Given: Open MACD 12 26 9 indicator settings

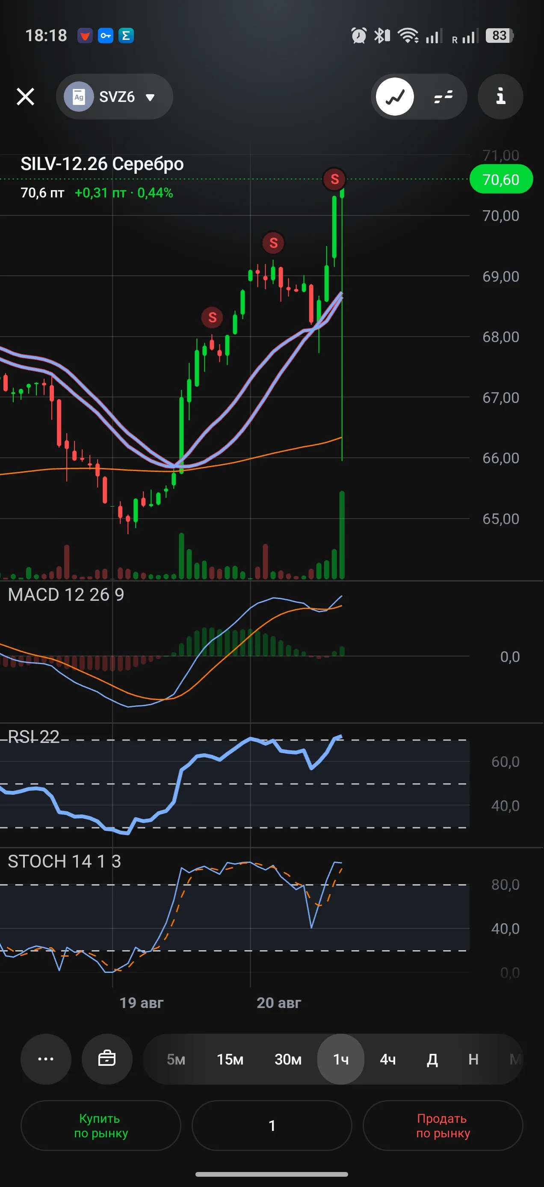Looking at the screenshot, I should [66, 595].
